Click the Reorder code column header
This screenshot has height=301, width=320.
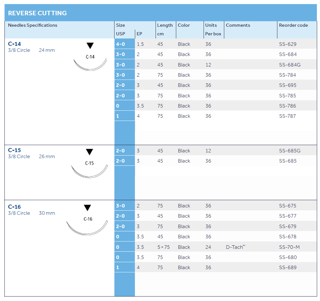tap(293, 25)
